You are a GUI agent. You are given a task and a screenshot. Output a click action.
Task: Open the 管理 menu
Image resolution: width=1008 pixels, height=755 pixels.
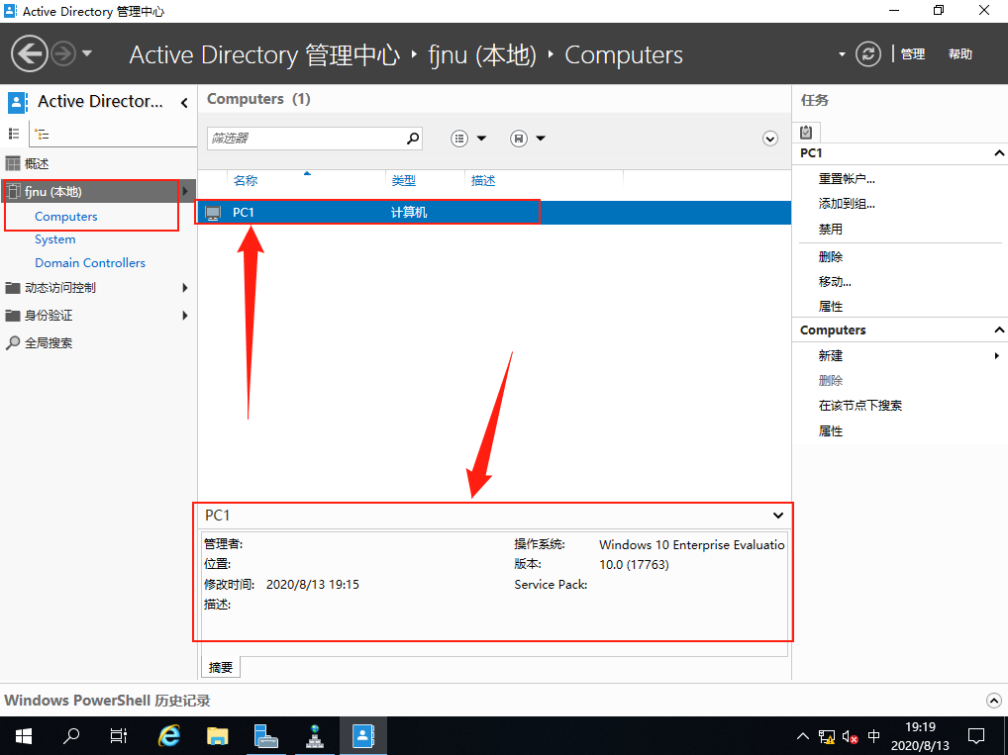coord(912,54)
